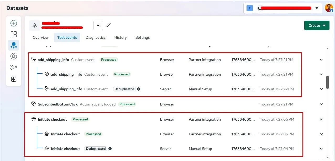Open the overview panels icon in sidebar

click(14, 34)
